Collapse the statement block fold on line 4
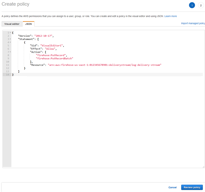This screenshot has height=192, width=205. tap(10, 42)
